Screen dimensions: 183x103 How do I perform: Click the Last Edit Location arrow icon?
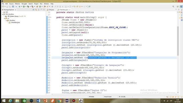74,7
